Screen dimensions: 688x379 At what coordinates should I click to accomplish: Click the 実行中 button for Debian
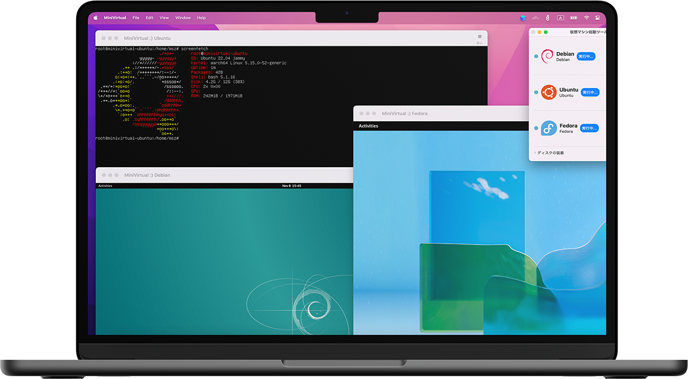pyautogui.click(x=586, y=56)
